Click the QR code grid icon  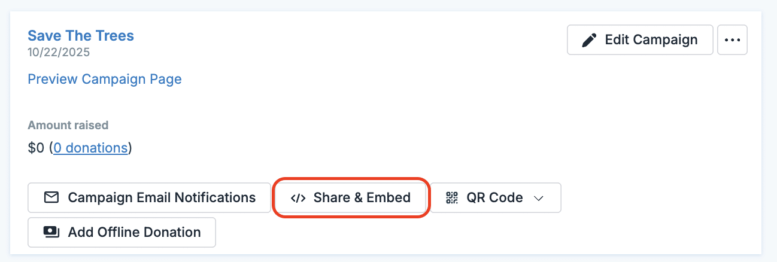(452, 198)
